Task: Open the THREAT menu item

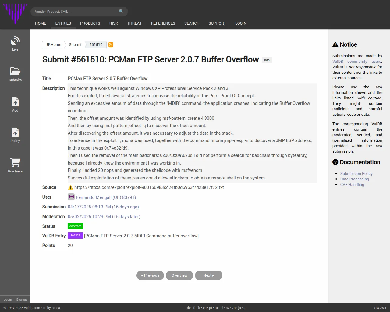Action: [134, 23]
